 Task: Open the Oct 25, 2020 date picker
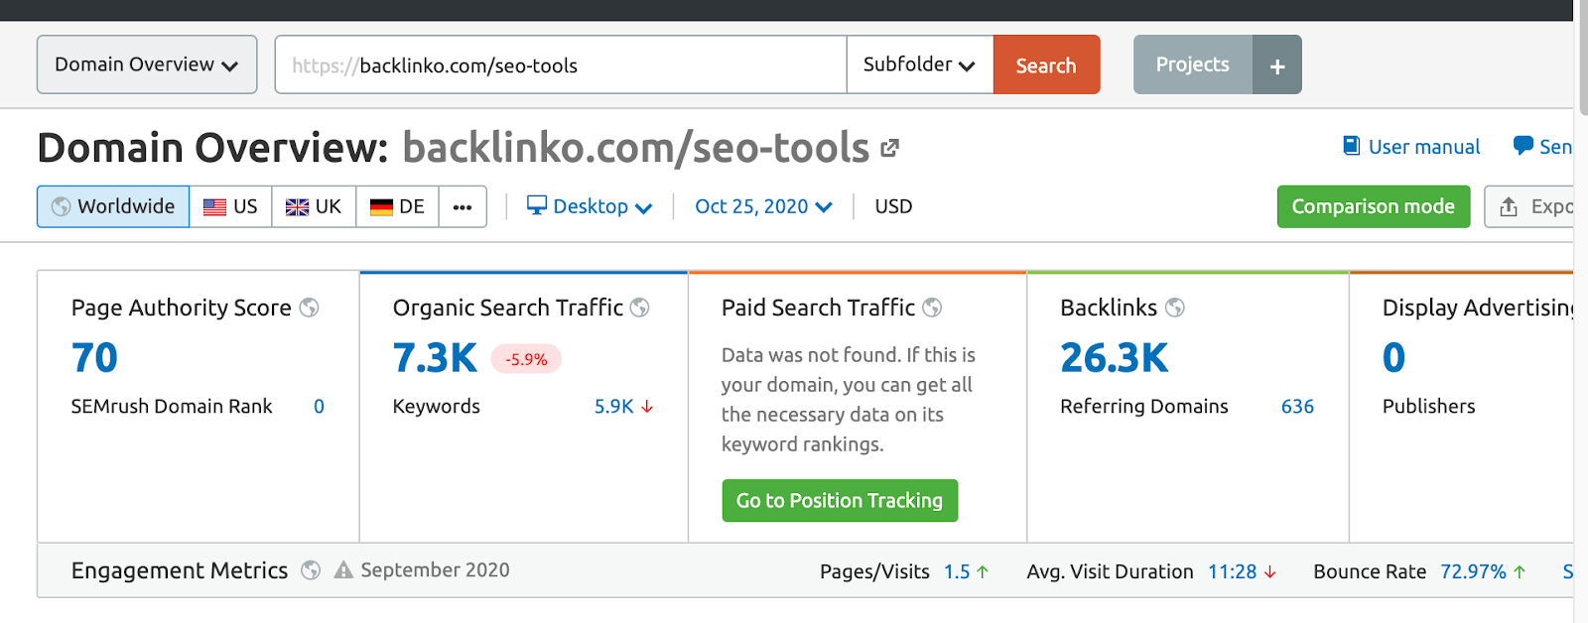pyautogui.click(x=763, y=206)
